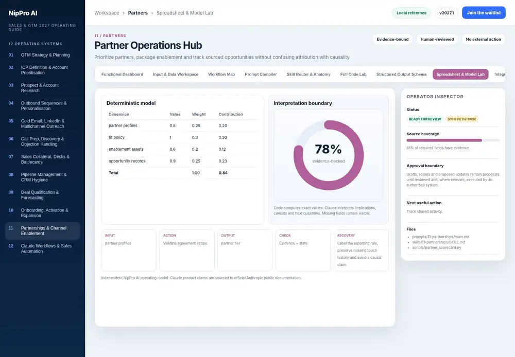The height and width of the screenshot is (357, 515).
Task: Click the Partner Operations Hub heading
Action: [x=148, y=45]
